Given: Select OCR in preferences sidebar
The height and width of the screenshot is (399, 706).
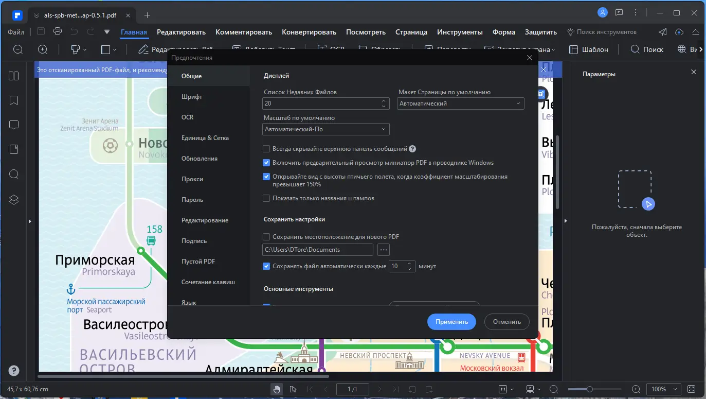Looking at the screenshot, I should point(209,117).
